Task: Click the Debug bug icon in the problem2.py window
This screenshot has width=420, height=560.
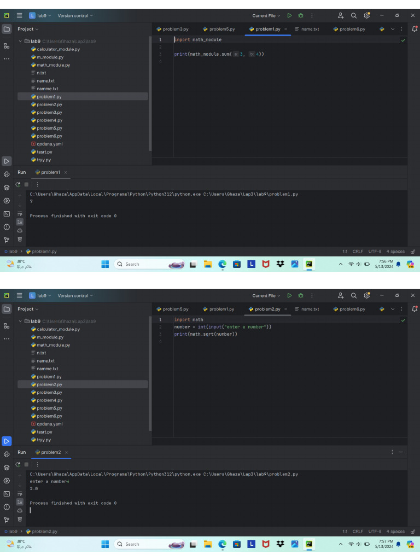Action: (x=301, y=296)
